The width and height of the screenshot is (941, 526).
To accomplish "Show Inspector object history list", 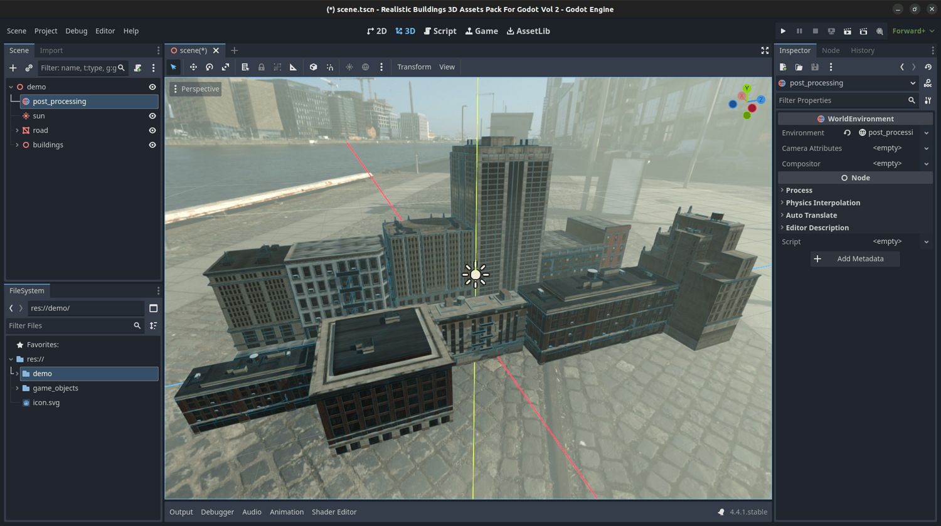I will (928, 67).
